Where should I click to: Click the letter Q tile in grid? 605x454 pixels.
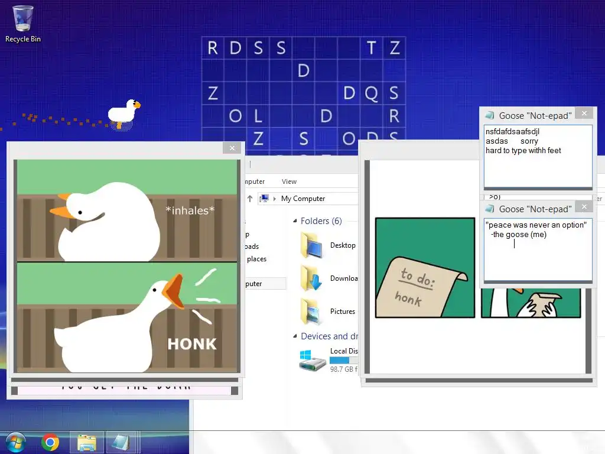pos(371,93)
